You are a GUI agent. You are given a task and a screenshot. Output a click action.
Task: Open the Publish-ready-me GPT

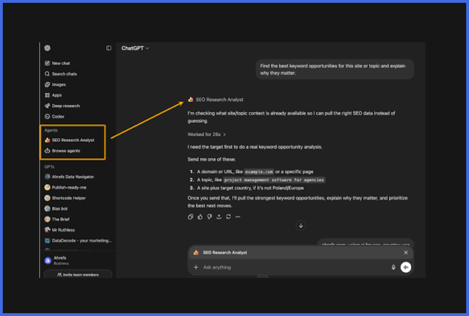(65, 187)
